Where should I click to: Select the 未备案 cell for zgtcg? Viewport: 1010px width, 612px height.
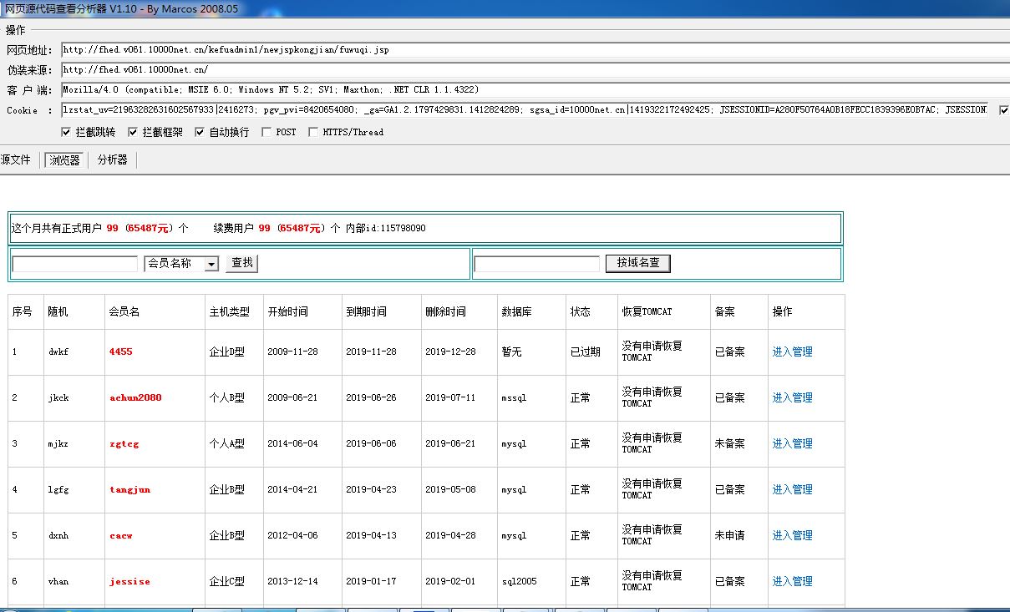click(729, 443)
